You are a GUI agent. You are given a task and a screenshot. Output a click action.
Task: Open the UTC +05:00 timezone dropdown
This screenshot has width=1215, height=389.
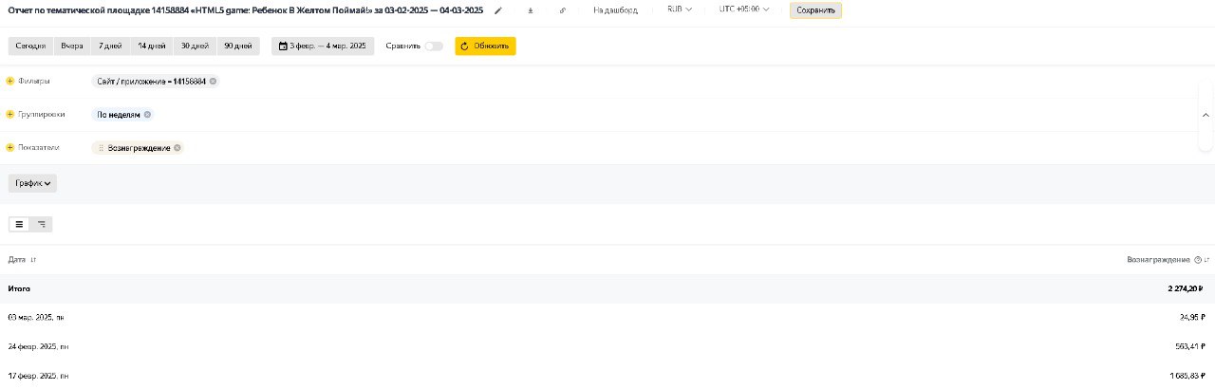click(x=745, y=9)
